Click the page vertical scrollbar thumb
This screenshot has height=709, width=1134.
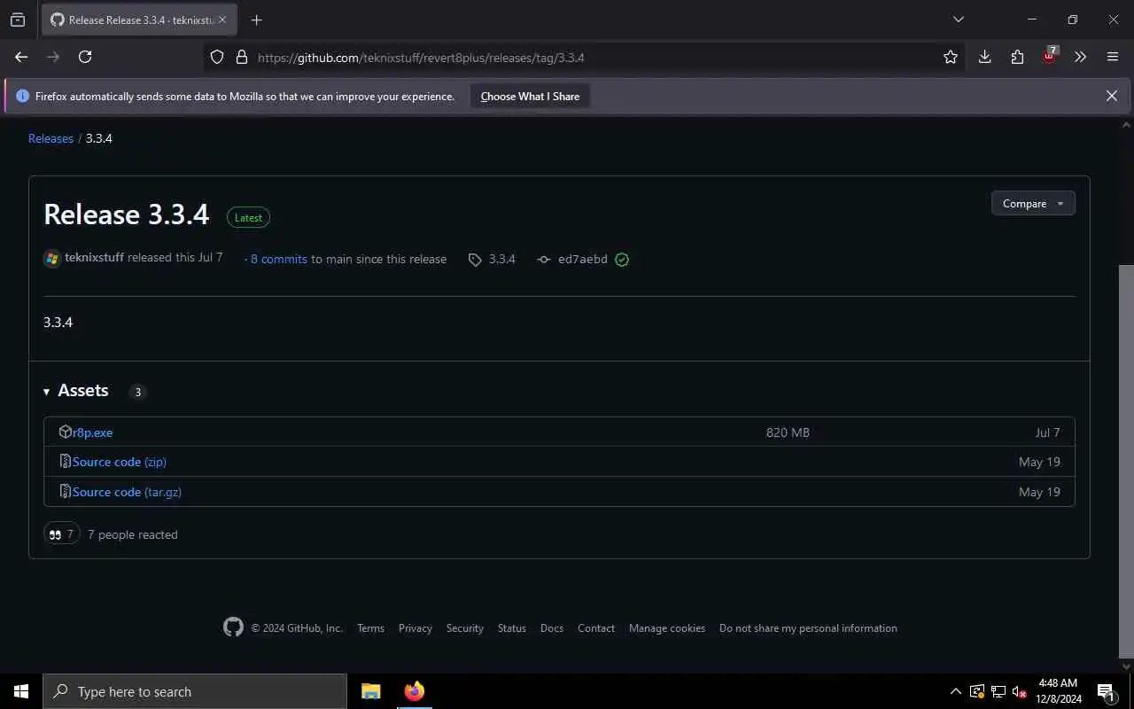[1126, 461]
